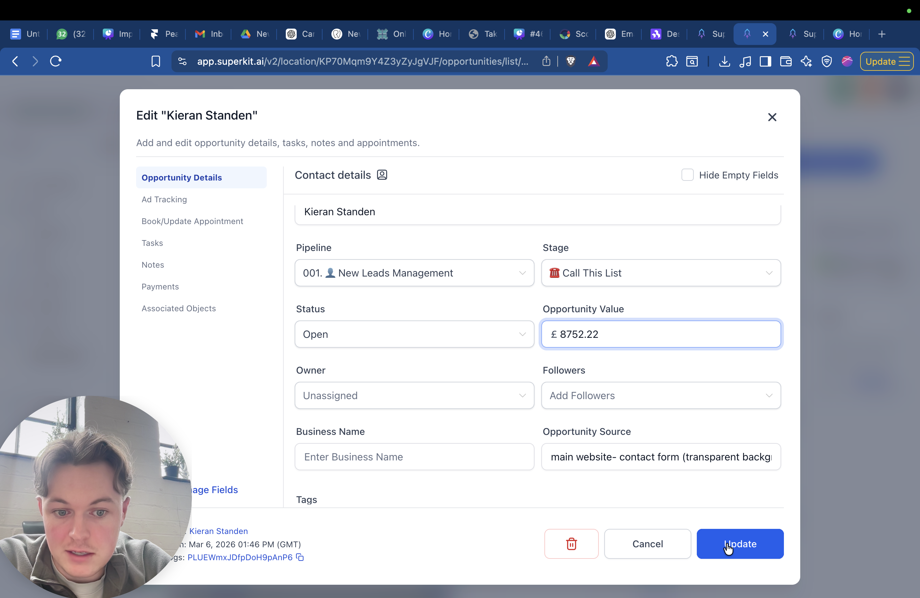Reload the page with refresh icon
The width and height of the screenshot is (920, 598).
point(56,61)
